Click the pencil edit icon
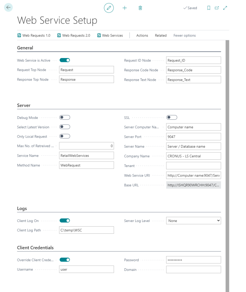 pyautogui.click(x=109, y=8)
